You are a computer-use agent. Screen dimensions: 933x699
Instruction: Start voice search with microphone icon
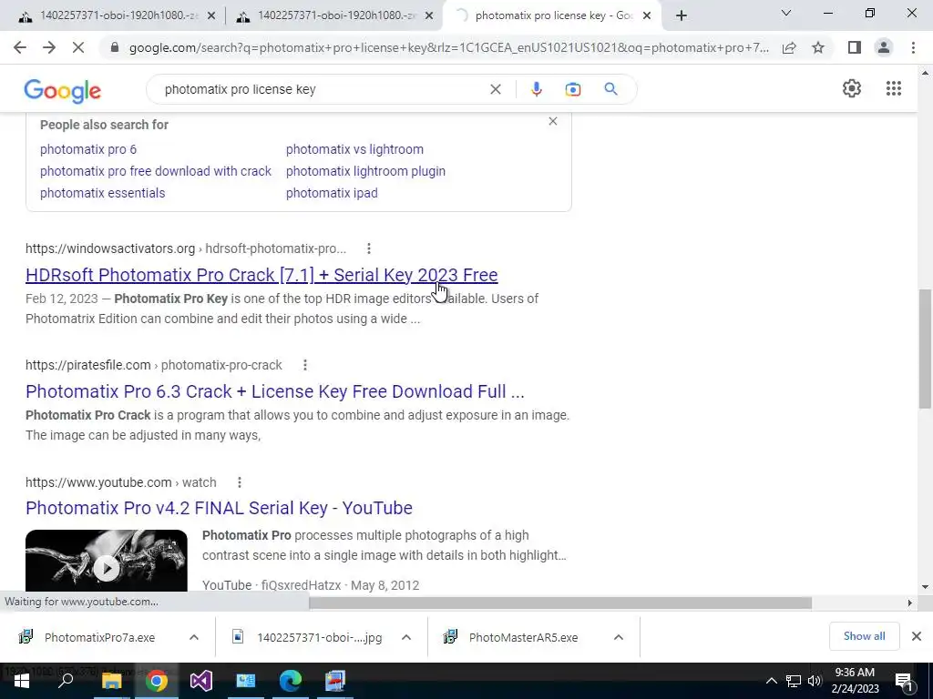click(536, 89)
